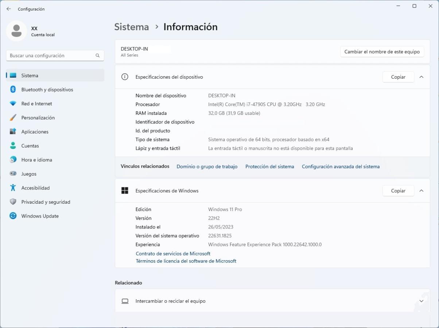Open Accesibilidad settings

coord(35,188)
